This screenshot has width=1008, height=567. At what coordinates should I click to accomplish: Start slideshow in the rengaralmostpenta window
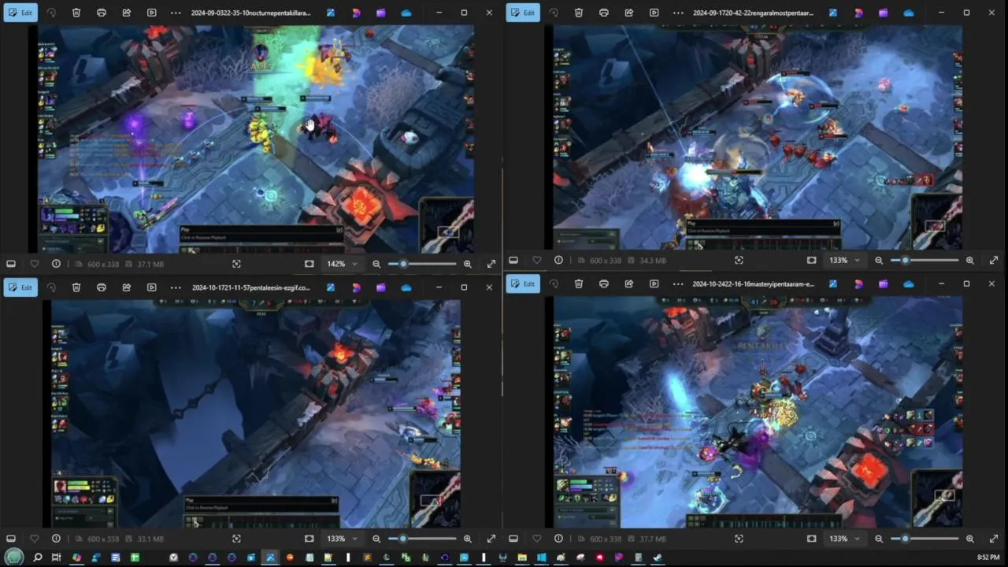coord(654,13)
